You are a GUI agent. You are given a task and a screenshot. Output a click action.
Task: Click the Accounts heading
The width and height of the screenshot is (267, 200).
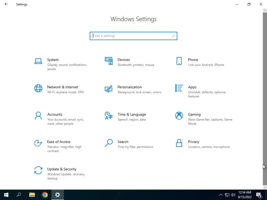click(55, 115)
